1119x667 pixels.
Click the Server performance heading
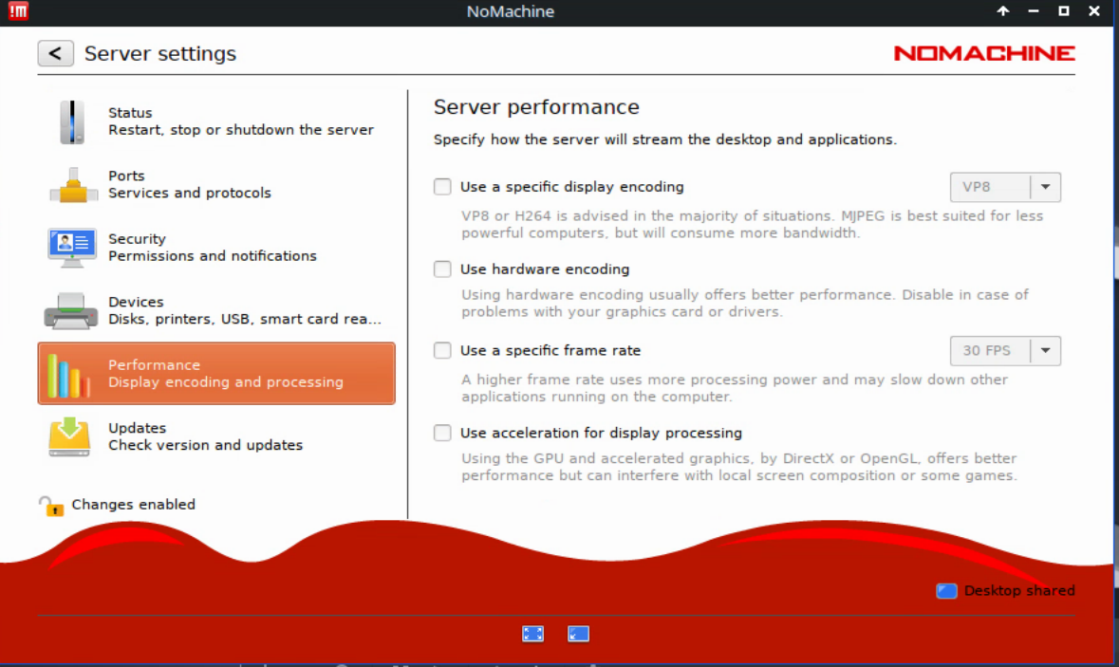pyautogui.click(x=536, y=107)
